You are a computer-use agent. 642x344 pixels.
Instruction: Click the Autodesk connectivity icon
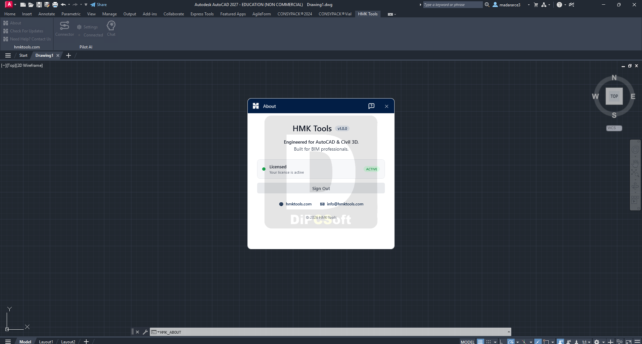pyautogui.click(x=544, y=5)
